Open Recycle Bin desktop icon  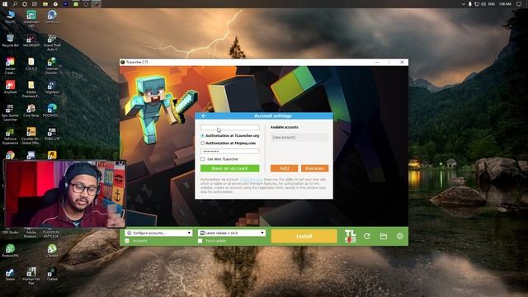pos(11,40)
